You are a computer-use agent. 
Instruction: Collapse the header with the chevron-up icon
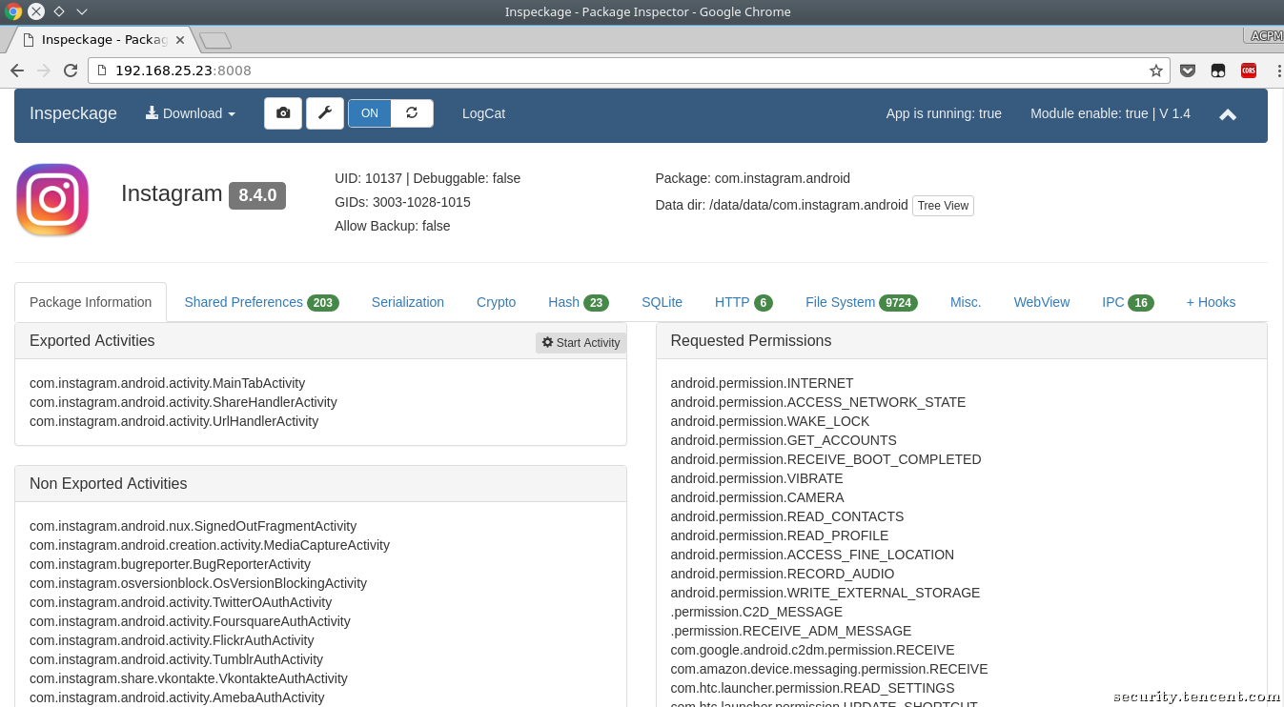[1228, 114]
